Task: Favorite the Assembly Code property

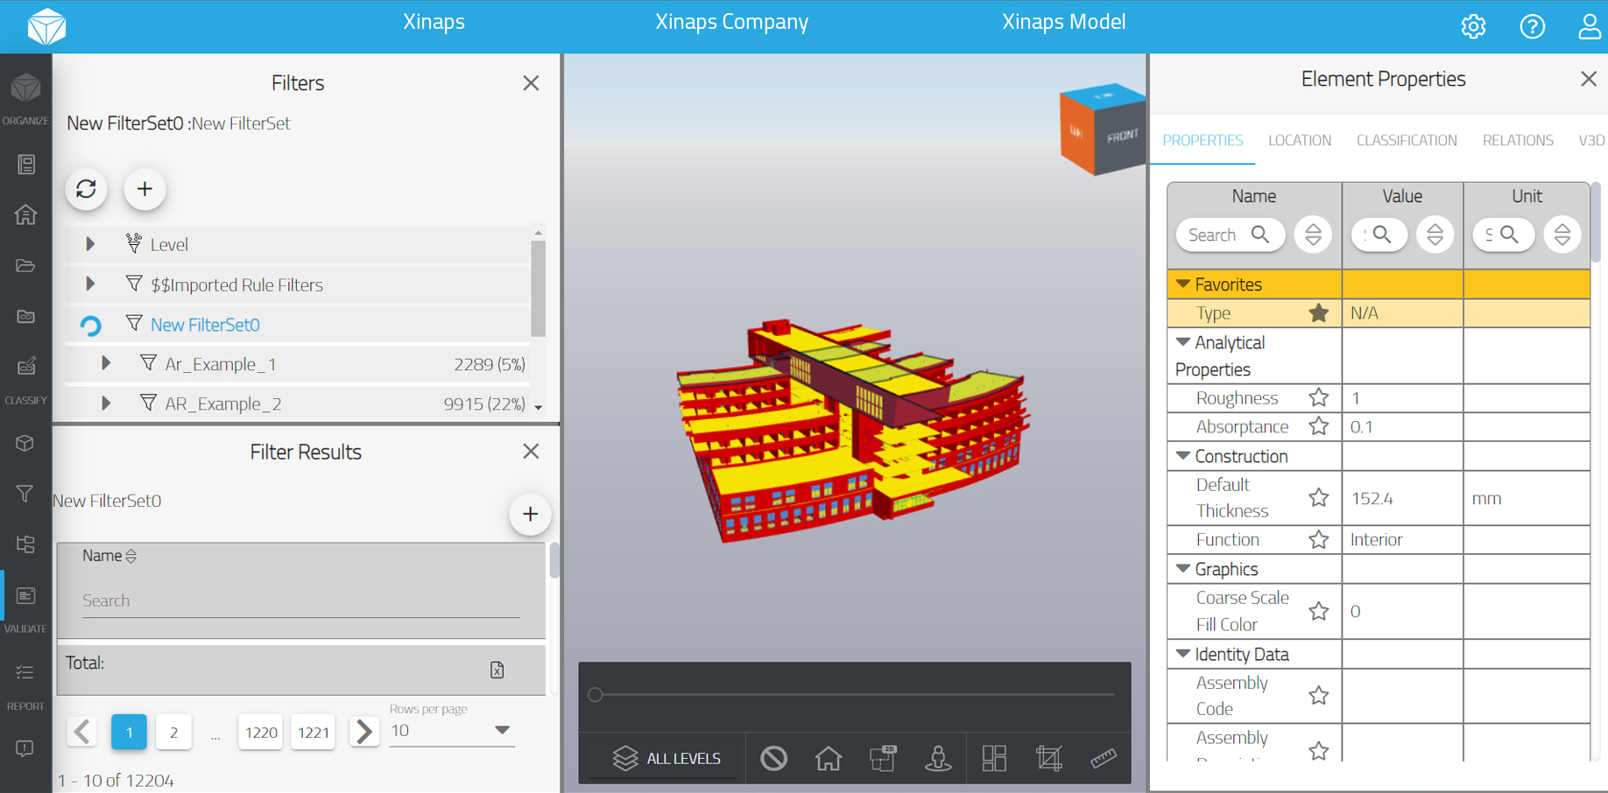Action: 1318,696
